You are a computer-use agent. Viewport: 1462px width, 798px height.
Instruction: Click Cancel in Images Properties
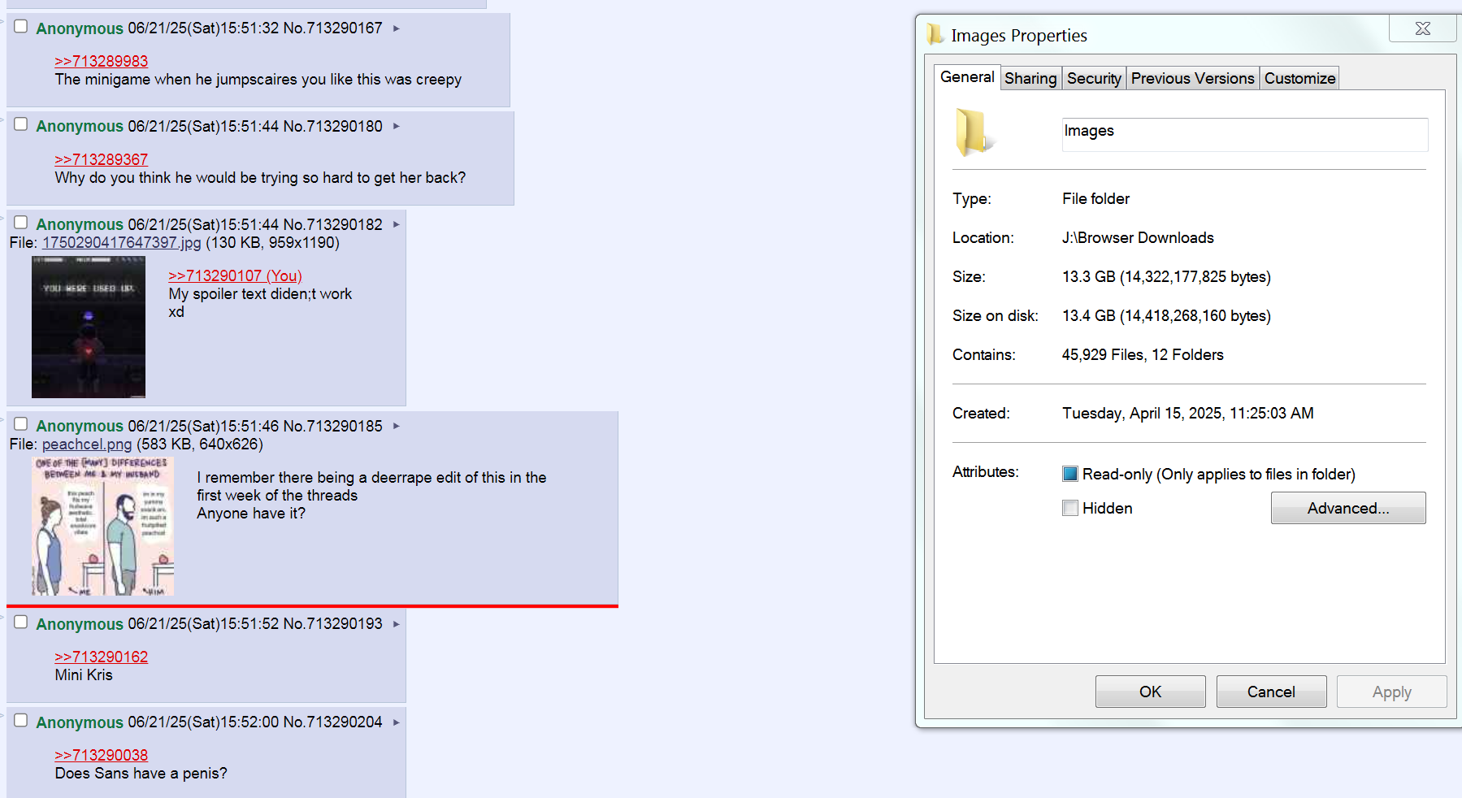1271,692
